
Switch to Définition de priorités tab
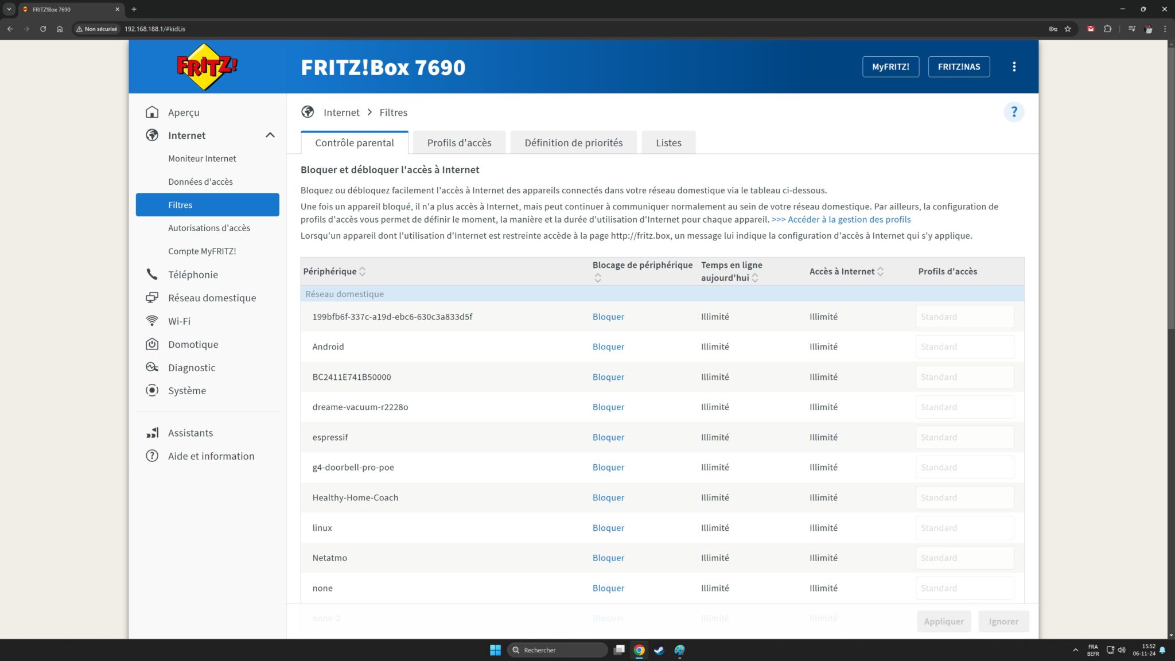(573, 142)
